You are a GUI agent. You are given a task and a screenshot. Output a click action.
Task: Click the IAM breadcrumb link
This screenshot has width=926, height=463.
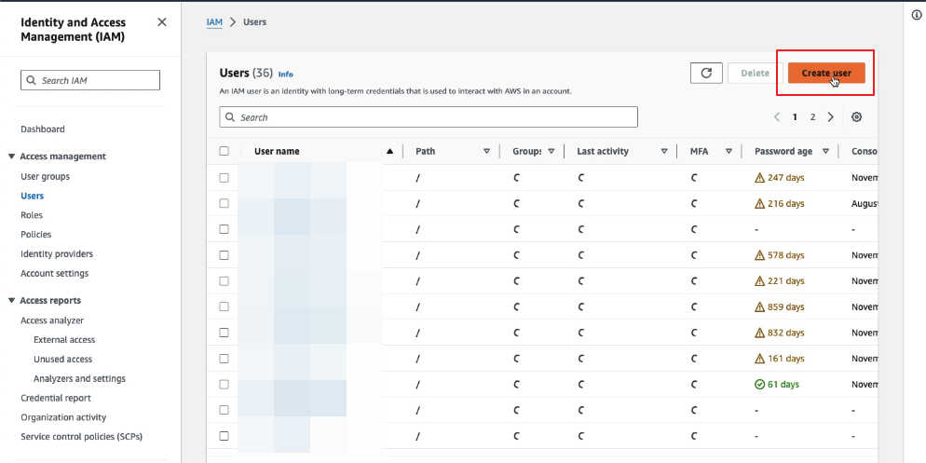coord(214,21)
